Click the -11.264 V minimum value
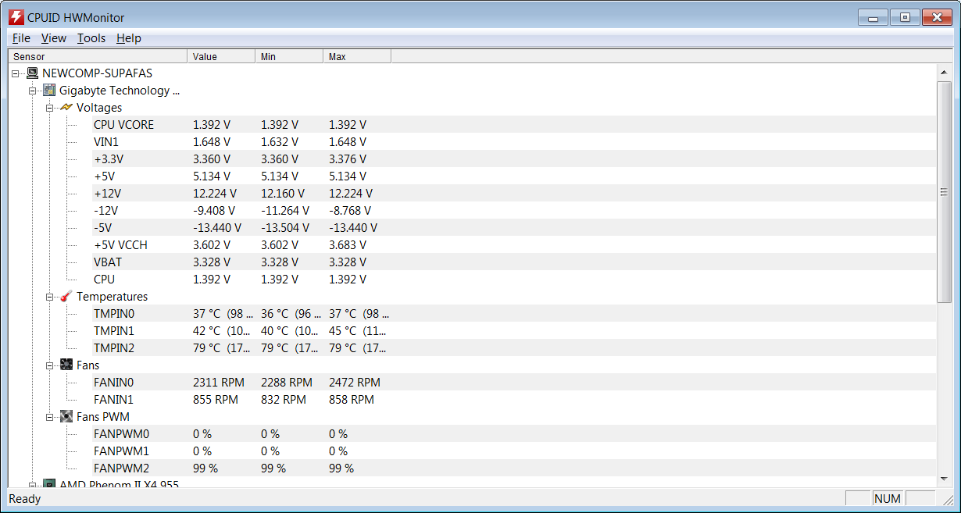The height and width of the screenshot is (513, 961). pos(285,211)
